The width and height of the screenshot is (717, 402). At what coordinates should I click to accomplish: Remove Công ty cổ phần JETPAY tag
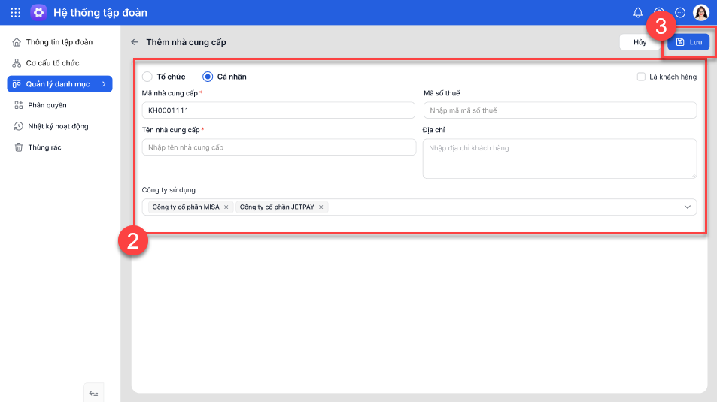pos(321,207)
